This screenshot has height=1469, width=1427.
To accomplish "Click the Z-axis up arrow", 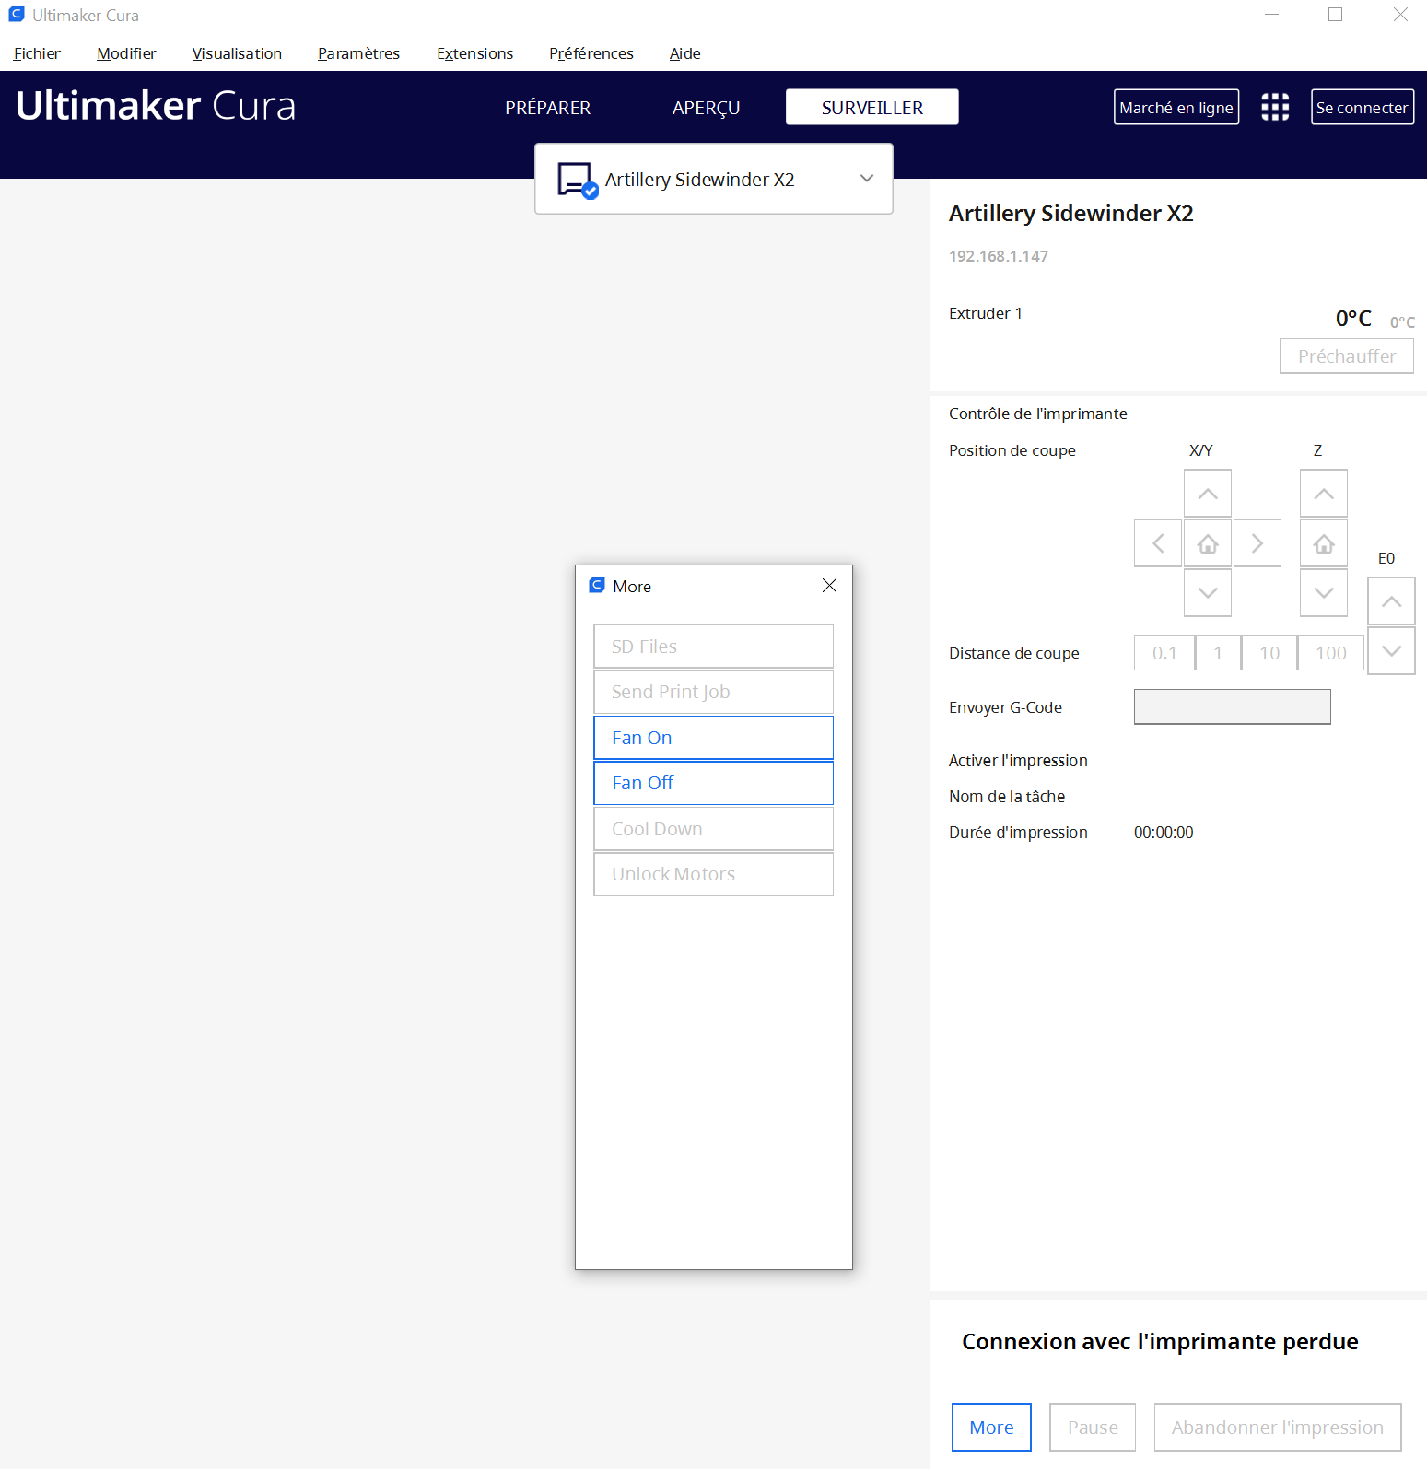I will coord(1324,494).
